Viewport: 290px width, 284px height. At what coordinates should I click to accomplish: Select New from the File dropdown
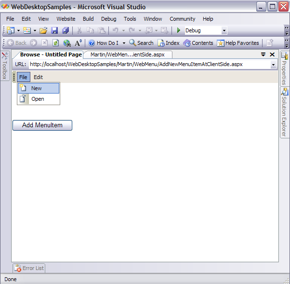click(37, 88)
